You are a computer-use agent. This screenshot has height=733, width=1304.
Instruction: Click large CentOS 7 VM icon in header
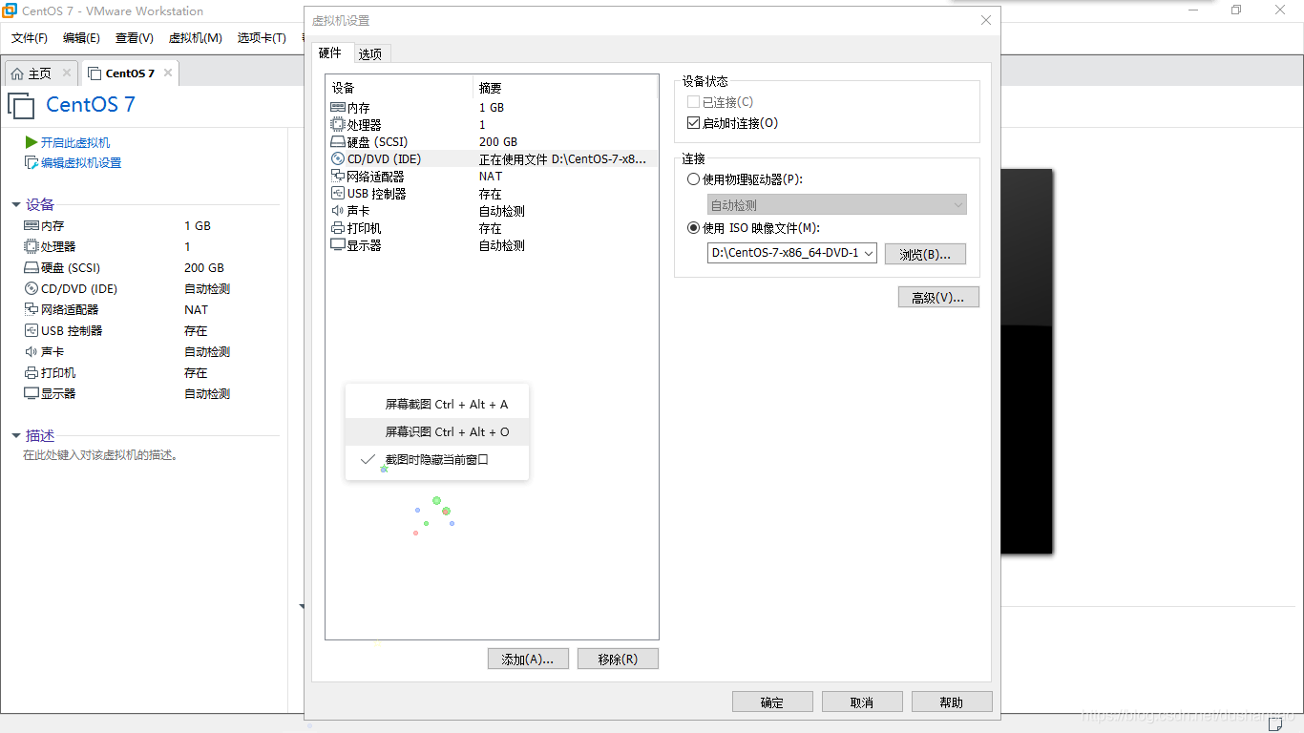pos(21,105)
